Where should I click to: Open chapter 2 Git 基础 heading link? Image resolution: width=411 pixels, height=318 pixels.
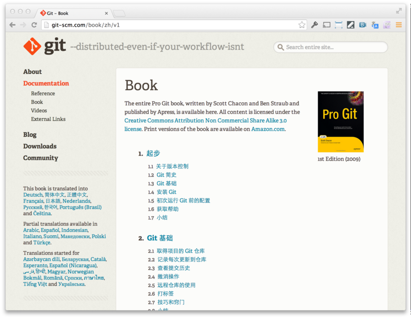click(x=160, y=238)
